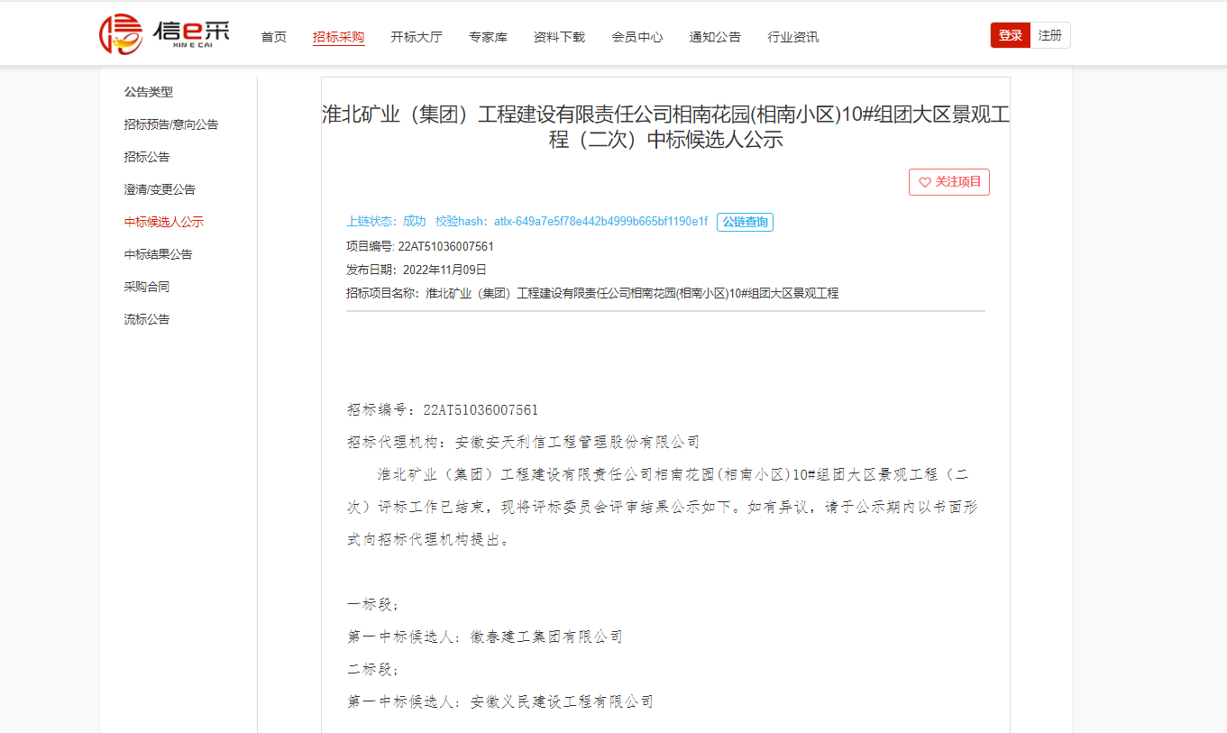
Task: Select 招标公告 in sidebar
Action: [147, 157]
